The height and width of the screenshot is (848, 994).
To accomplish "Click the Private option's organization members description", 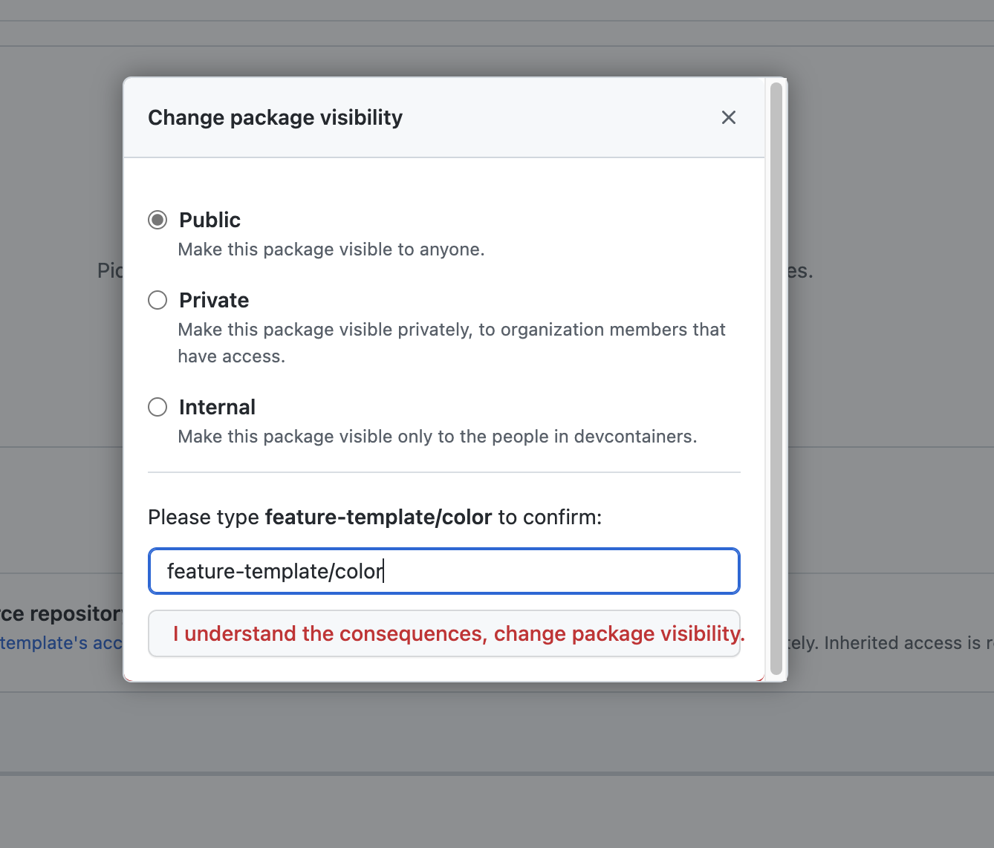I will coord(451,330).
